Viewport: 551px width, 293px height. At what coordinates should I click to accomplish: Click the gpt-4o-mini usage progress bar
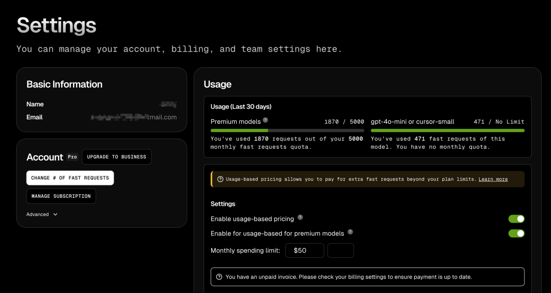click(x=447, y=130)
